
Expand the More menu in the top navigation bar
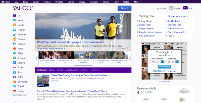click(137, 2)
